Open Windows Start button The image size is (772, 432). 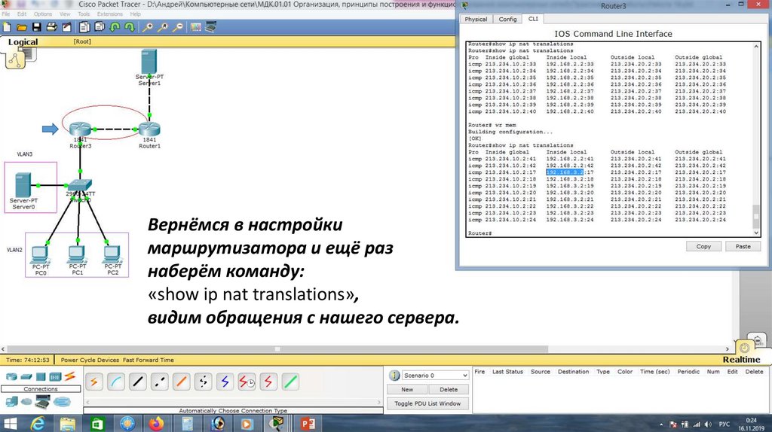tap(10, 423)
